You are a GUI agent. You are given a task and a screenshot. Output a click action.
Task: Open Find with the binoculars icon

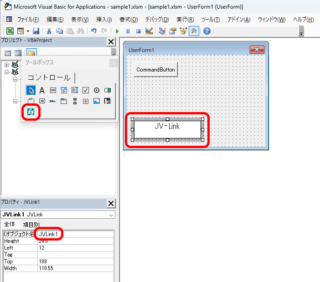tap(80, 31)
